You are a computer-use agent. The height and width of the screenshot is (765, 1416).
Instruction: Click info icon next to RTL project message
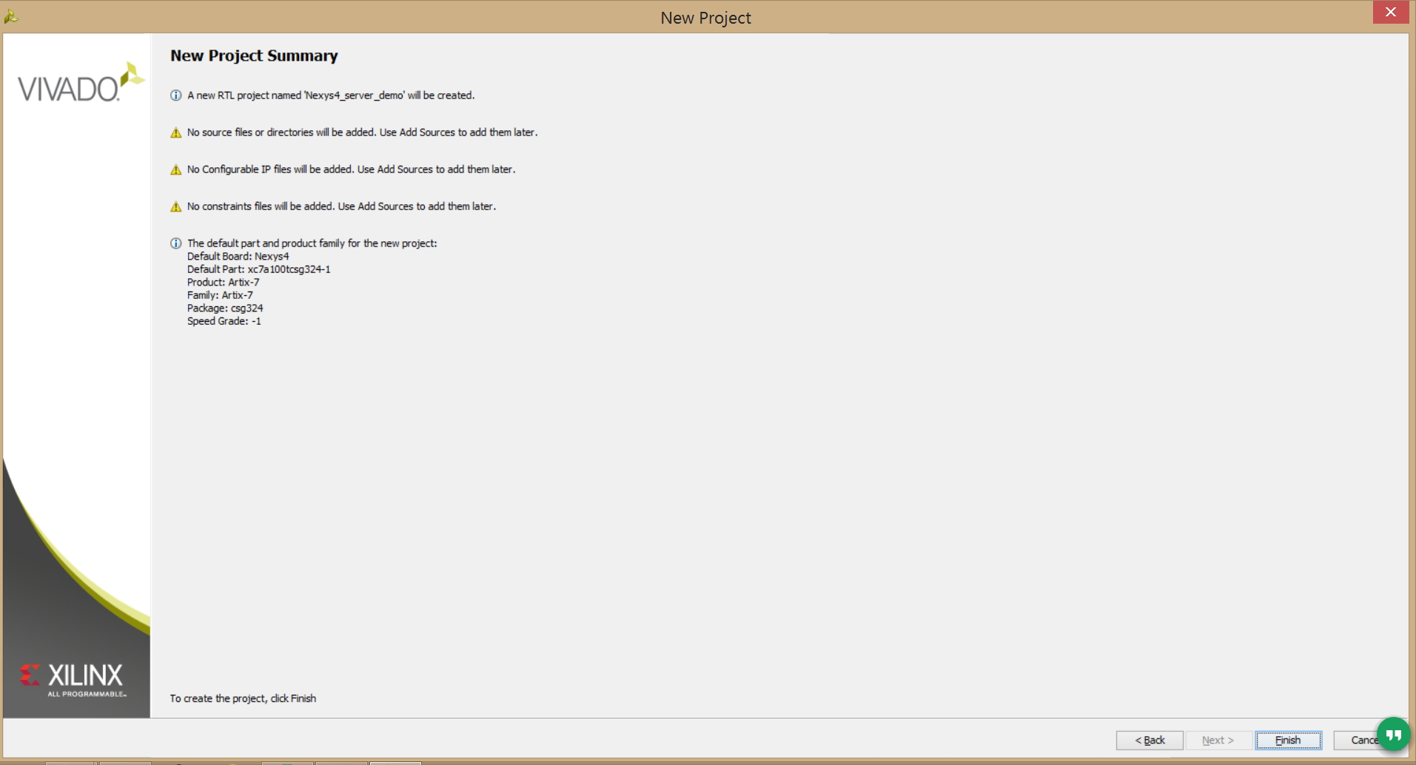pos(176,95)
